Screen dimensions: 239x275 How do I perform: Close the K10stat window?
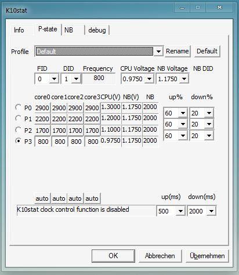pos(219,8)
